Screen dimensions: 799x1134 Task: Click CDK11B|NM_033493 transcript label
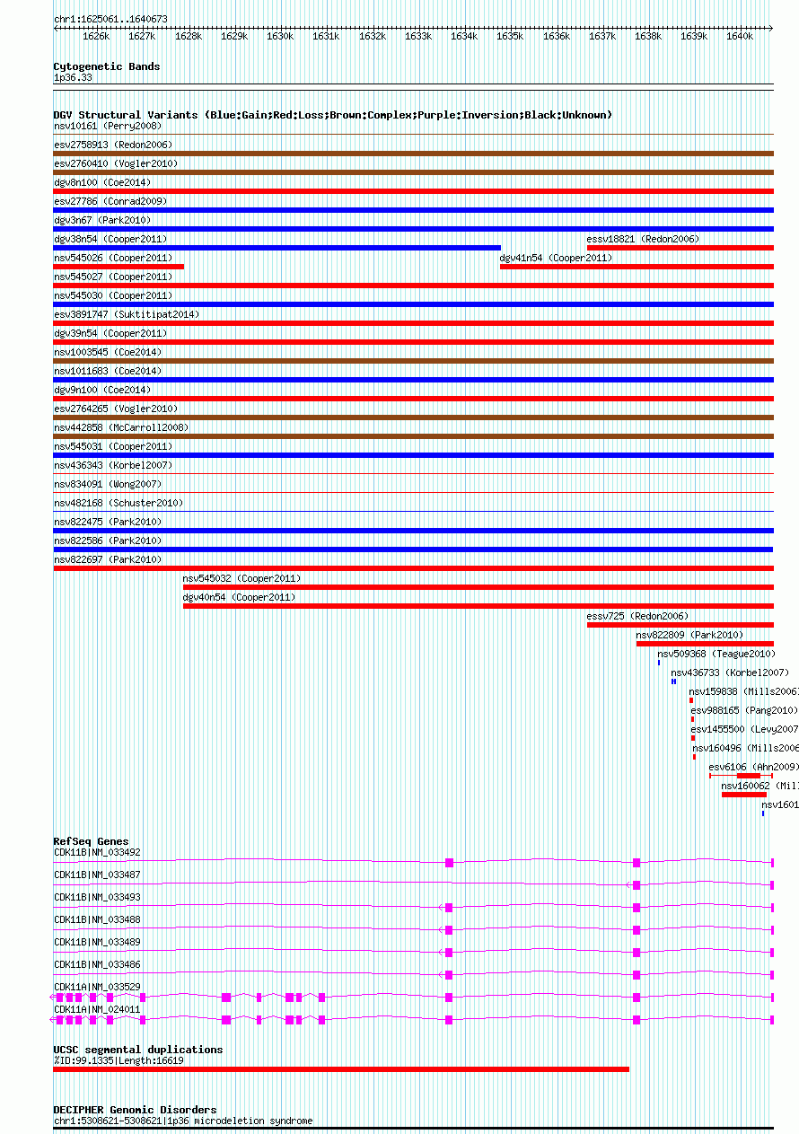[x=97, y=897]
